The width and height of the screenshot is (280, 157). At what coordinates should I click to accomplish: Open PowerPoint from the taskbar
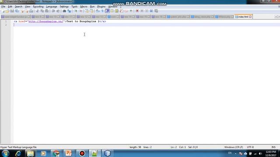69,153
